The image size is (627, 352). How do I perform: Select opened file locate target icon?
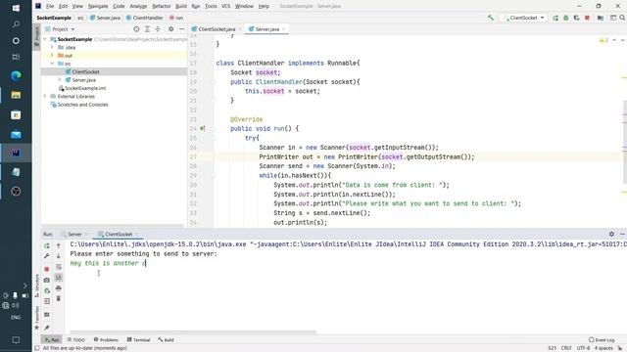pos(136,29)
